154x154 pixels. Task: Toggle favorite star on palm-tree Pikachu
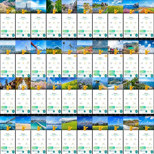pyautogui.click(x=75, y=43)
